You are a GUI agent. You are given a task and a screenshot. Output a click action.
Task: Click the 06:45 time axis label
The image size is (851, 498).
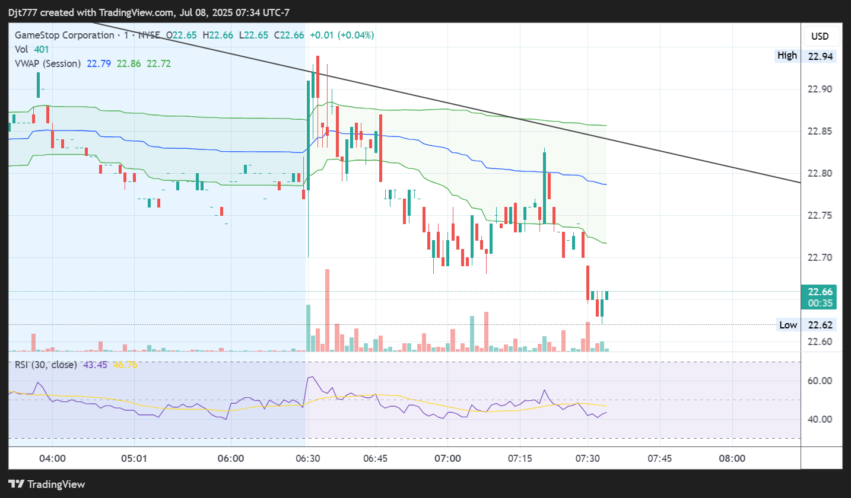pyautogui.click(x=375, y=458)
